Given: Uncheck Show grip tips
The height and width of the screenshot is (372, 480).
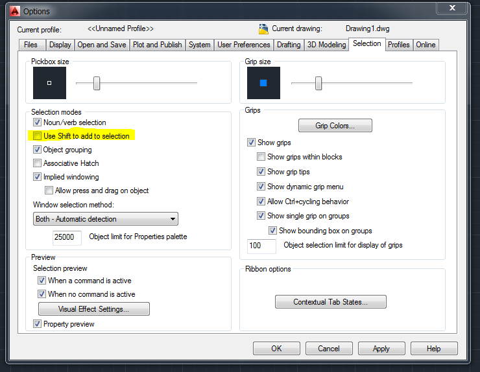Looking at the screenshot, I should pos(261,172).
